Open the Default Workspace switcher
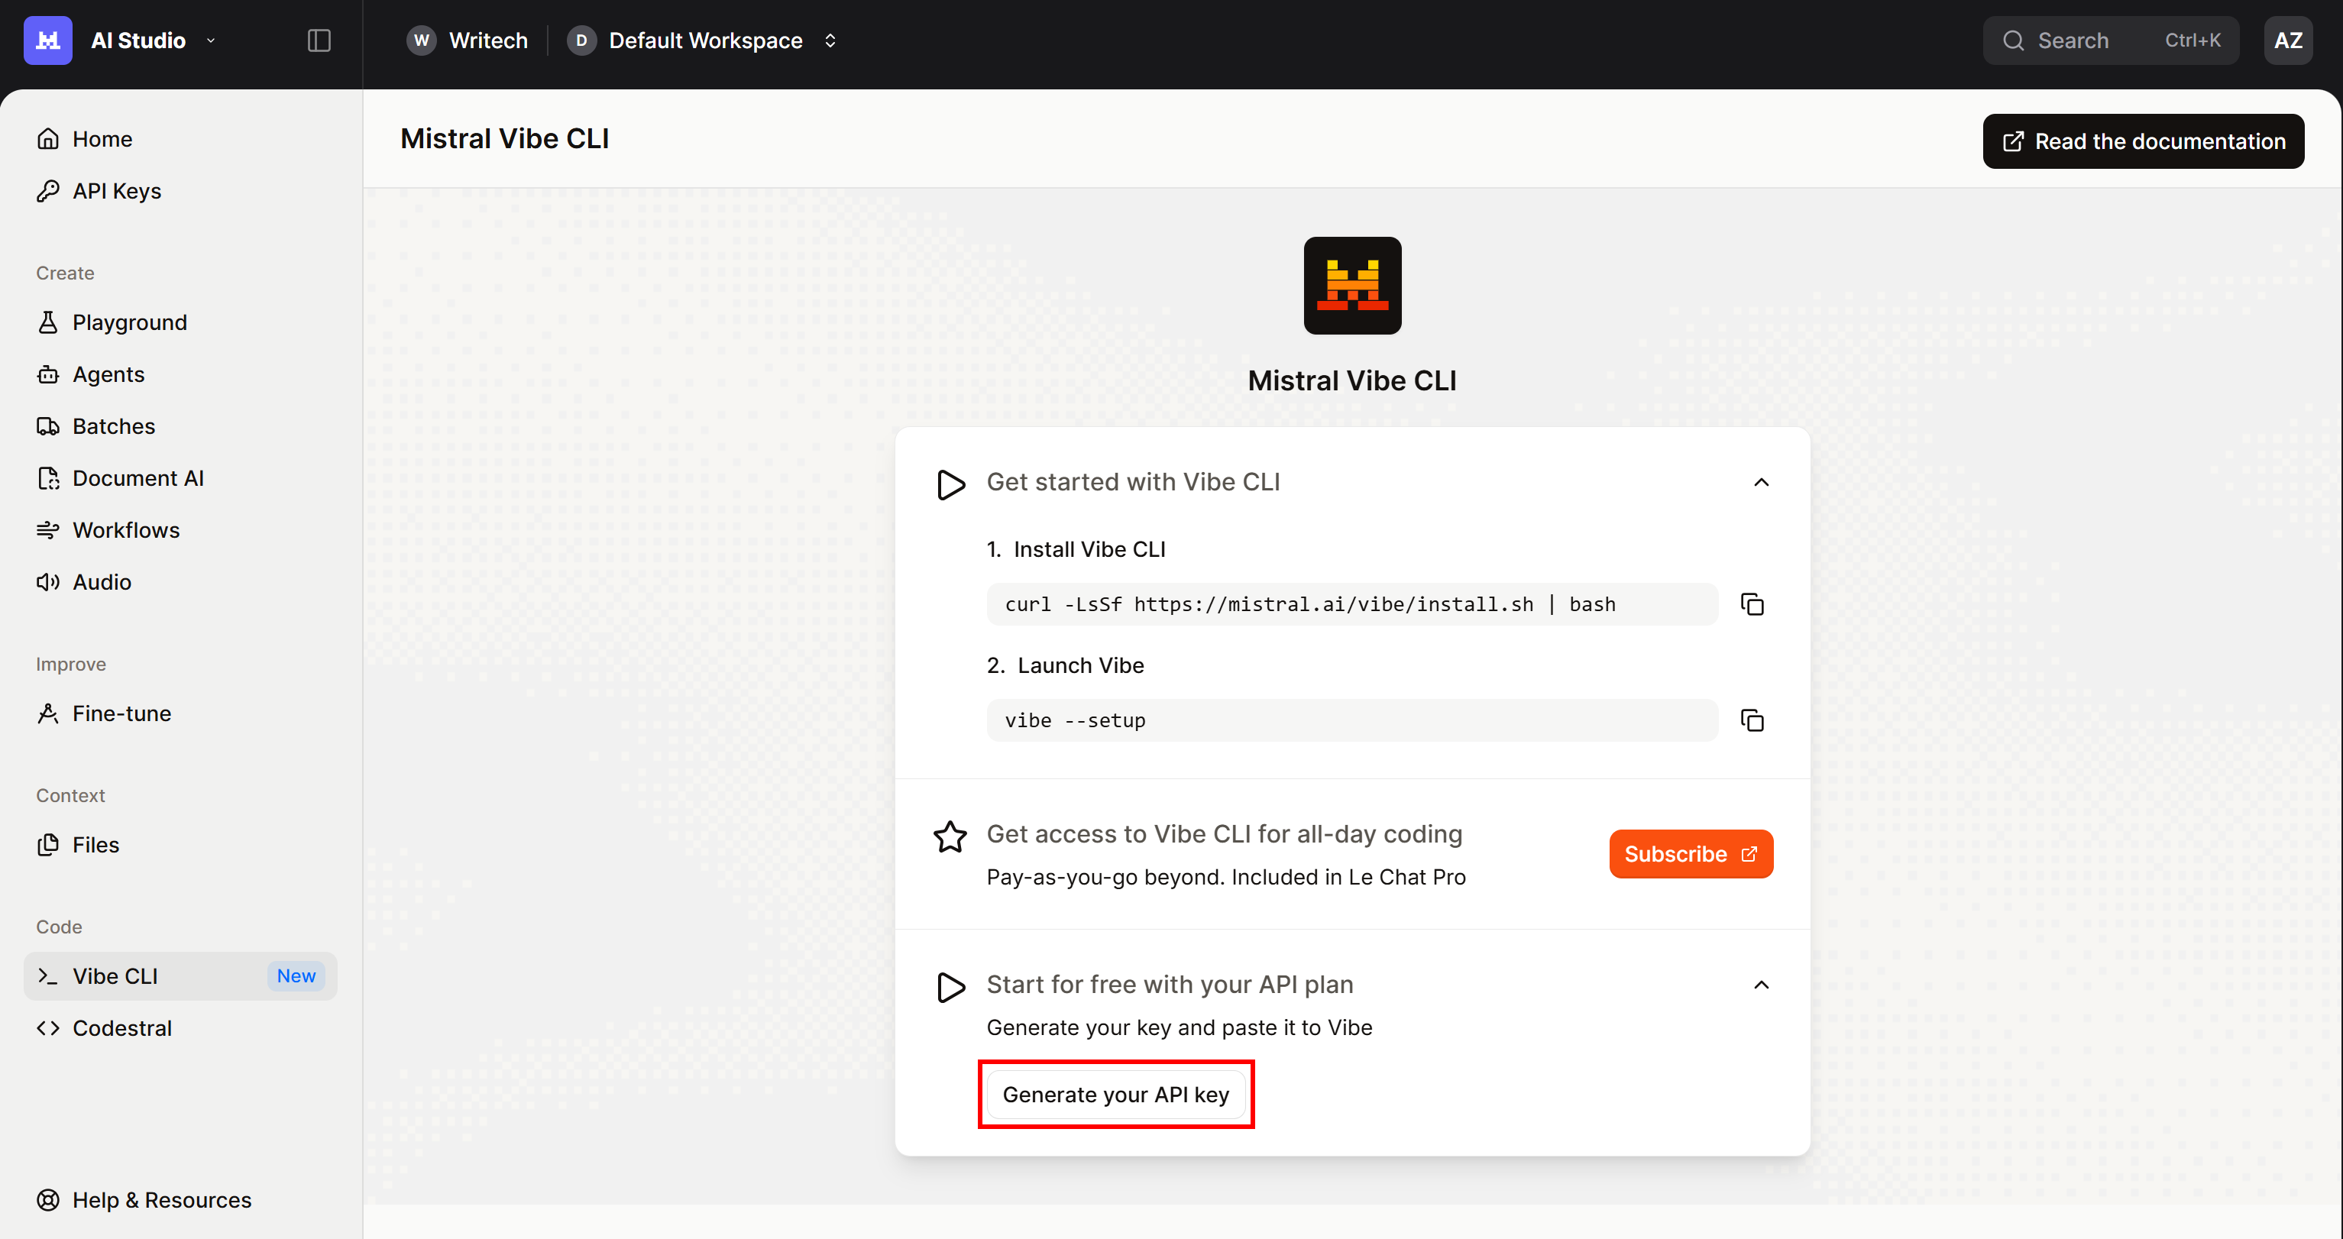The height and width of the screenshot is (1239, 2343). point(830,40)
